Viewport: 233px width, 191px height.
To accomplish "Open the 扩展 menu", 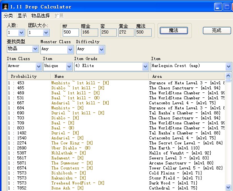I will point(59,15).
